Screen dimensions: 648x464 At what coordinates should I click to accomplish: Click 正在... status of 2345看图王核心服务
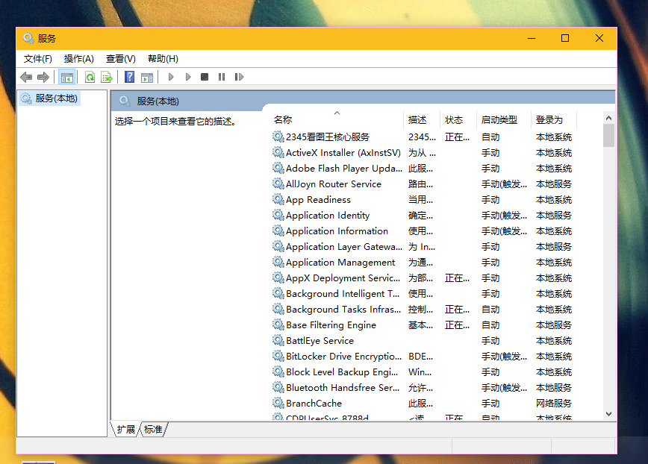457,137
